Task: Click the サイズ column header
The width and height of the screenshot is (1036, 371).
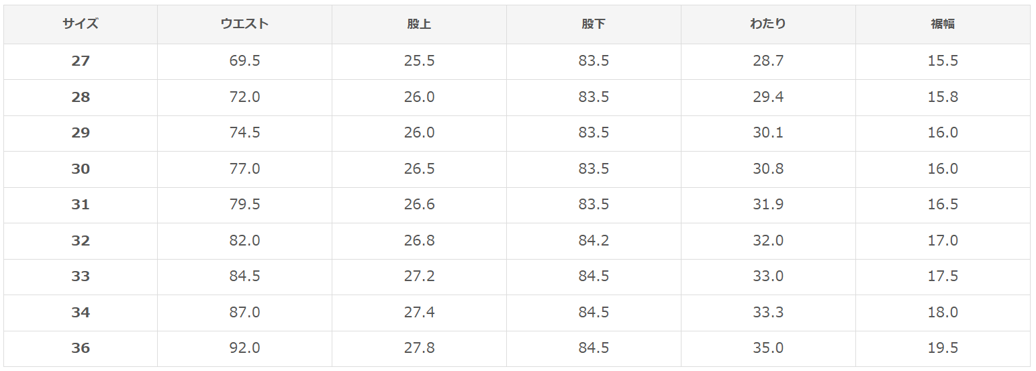Action: 81,24
